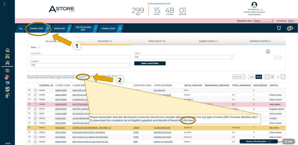Switch to Client actions : 15 tab

156,41
